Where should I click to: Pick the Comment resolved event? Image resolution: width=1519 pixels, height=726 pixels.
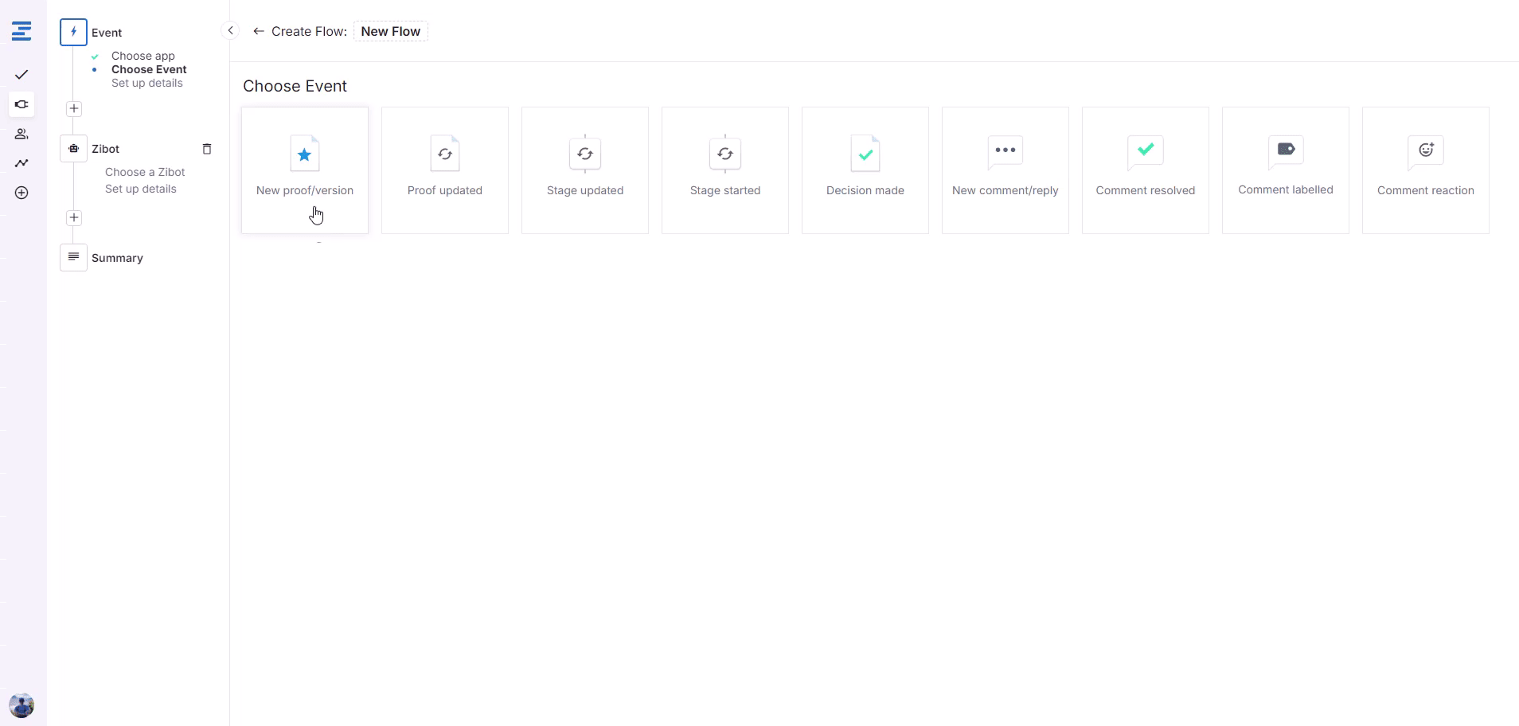coord(1146,170)
